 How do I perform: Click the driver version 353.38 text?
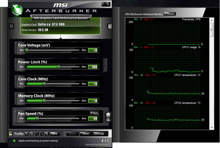[x=43, y=30]
